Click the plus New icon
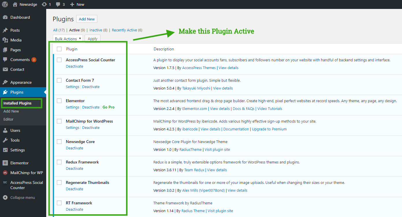 click(72, 4)
